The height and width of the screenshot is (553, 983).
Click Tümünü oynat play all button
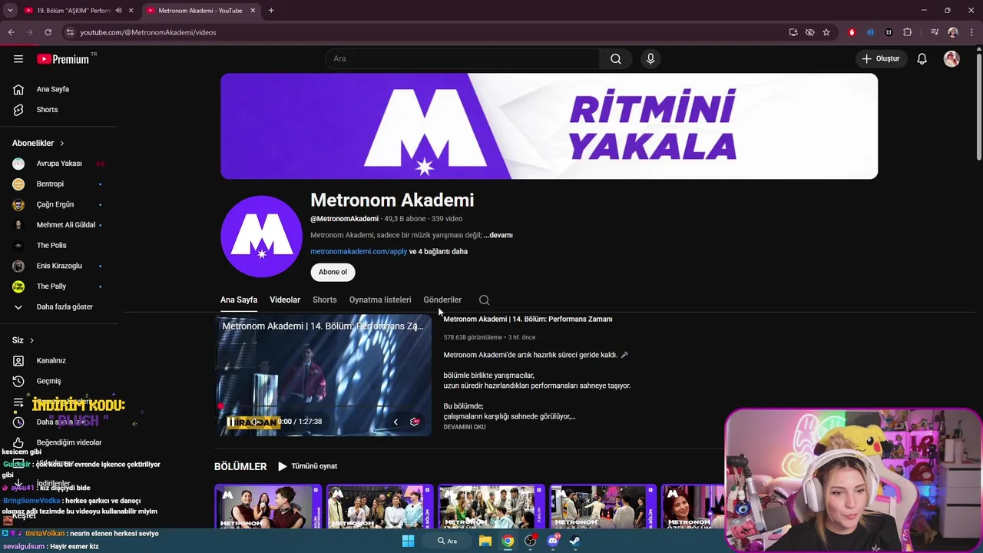coord(307,466)
